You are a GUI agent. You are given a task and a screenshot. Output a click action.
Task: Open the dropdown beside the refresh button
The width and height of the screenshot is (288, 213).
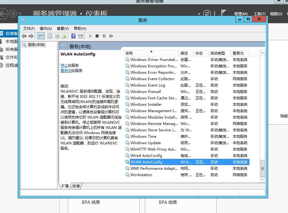(199, 14)
